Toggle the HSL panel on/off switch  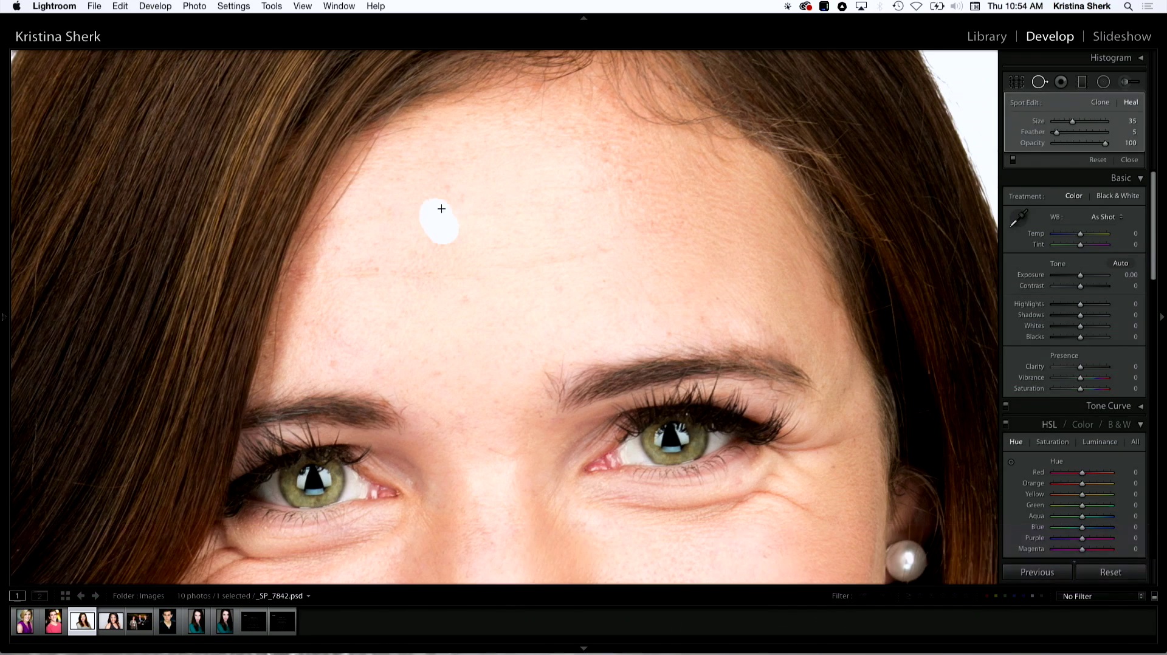pyautogui.click(x=1005, y=424)
